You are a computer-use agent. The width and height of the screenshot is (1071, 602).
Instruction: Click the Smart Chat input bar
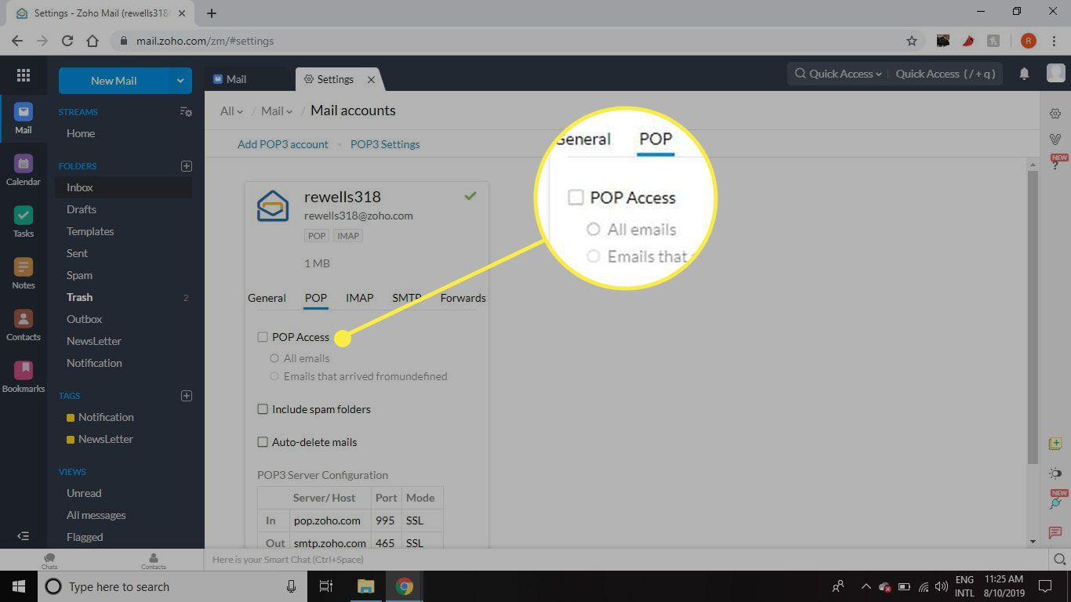[627, 560]
